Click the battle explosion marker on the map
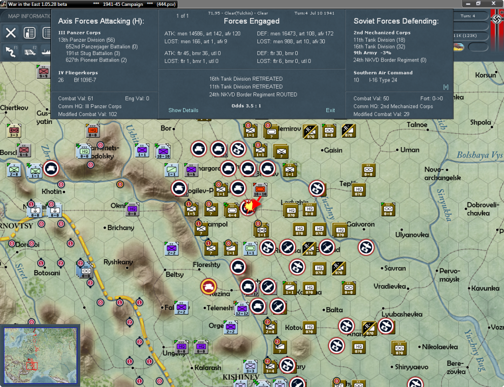The width and height of the screenshot is (504, 387). 249,208
